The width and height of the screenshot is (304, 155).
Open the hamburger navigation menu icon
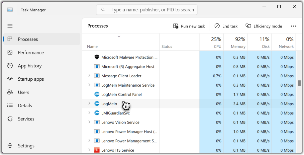point(10,26)
